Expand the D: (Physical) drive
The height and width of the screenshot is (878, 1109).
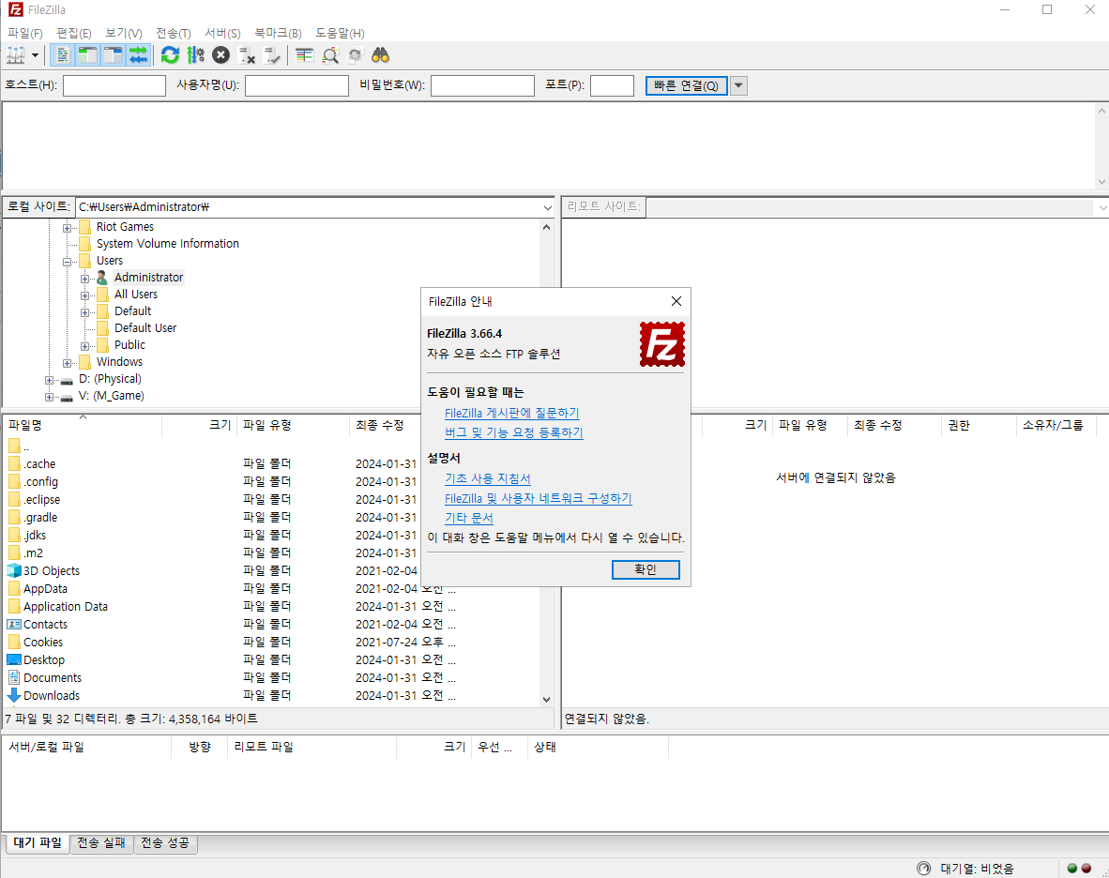click(50, 380)
